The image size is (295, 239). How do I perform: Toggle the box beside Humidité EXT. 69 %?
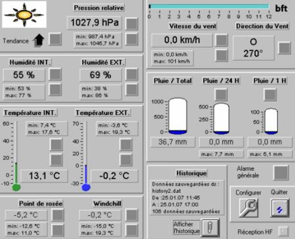(132, 74)
